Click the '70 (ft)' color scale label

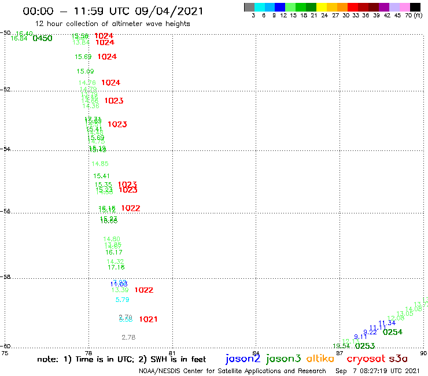414,15
